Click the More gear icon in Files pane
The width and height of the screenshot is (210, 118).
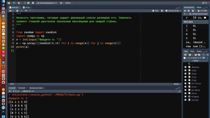pos(203,55)
